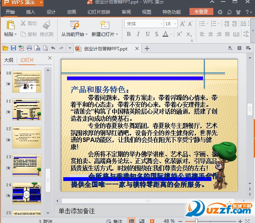This screenshot has height=223, width=255.
Task: Click the Paste icon
Action: (10, 25)
